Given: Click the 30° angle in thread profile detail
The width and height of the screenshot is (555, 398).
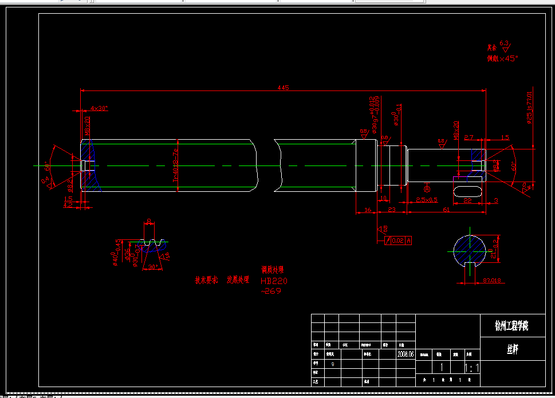Looking at the screenshot, I should pyautogui.click(x=152, y=267).
